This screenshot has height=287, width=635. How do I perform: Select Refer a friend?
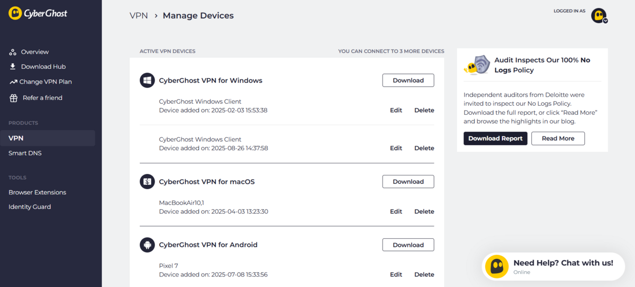pos(42,98)
